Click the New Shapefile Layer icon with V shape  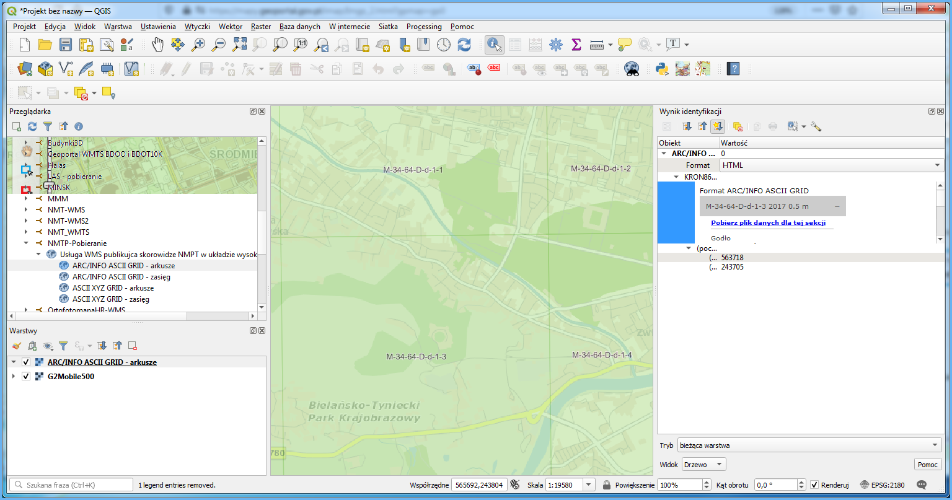click(x=66, y=69)
